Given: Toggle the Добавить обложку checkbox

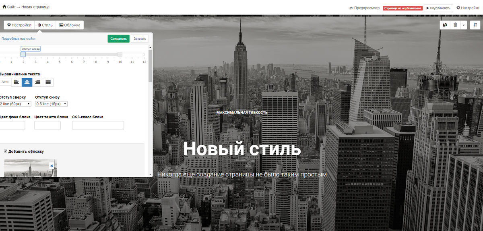Looking at the screenshot, I should [x=6, y=151].
